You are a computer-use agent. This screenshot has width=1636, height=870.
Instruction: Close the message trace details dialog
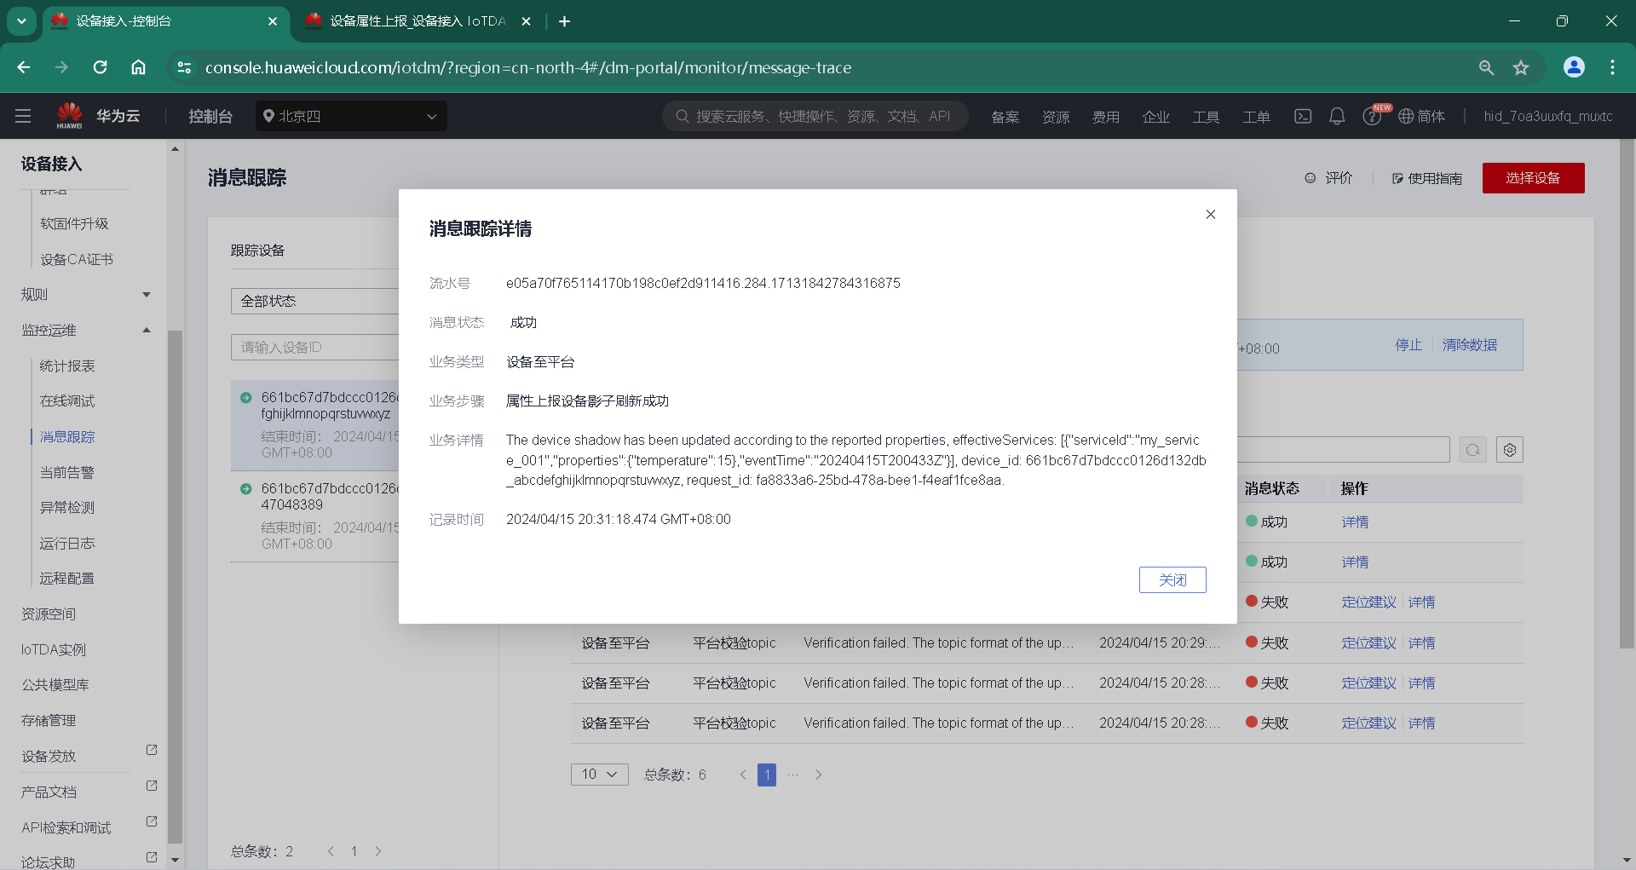click(1210, 215)
